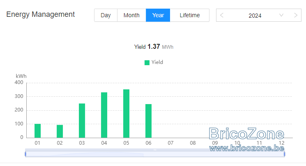Click the January (01) yield bar
306x166 pixels.
pyautogui.click(x=37, y=131)
